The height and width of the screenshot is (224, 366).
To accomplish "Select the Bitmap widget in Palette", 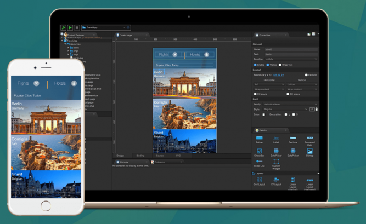I will click(309, 151).
